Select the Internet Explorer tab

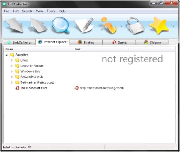point(52,42)
